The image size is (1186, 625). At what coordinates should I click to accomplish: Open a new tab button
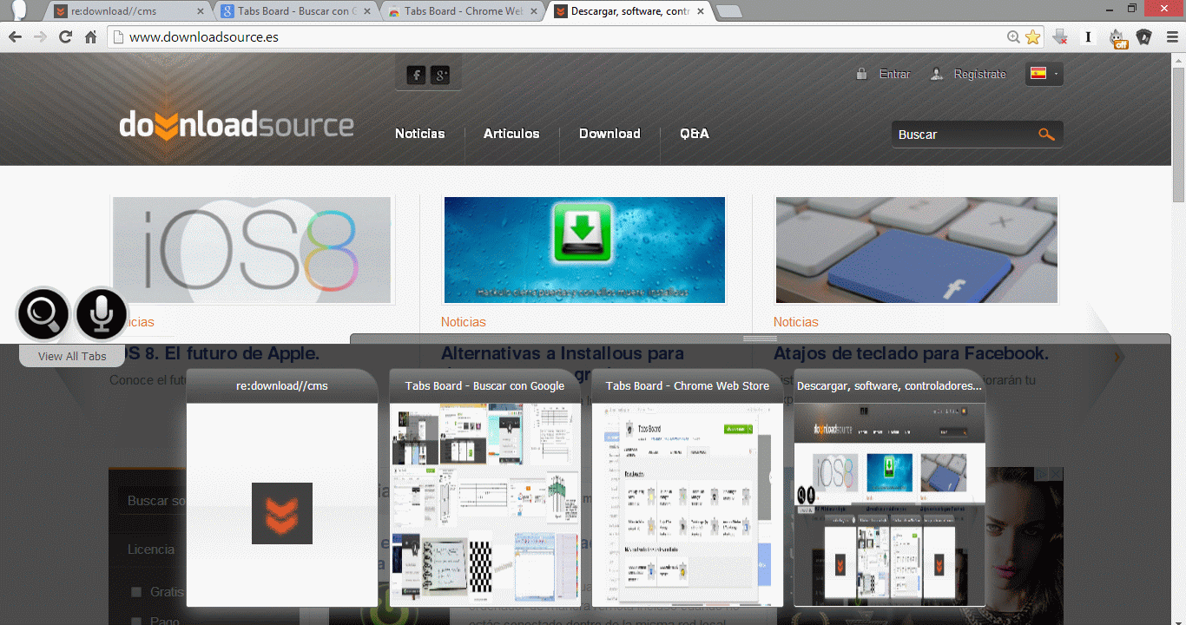[730, 11]
